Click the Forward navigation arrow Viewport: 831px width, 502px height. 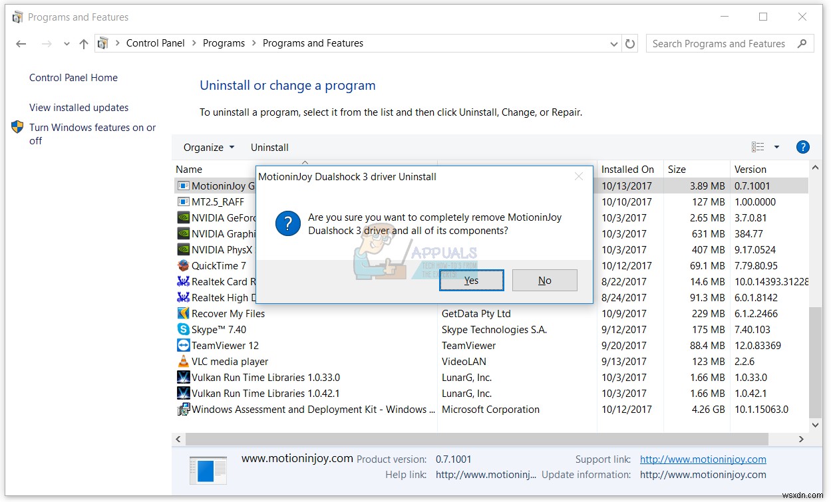(x=47, y=44)
